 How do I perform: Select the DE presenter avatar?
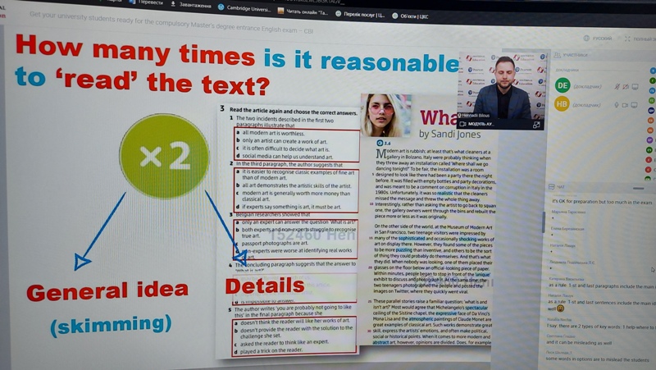pos(563,85)
